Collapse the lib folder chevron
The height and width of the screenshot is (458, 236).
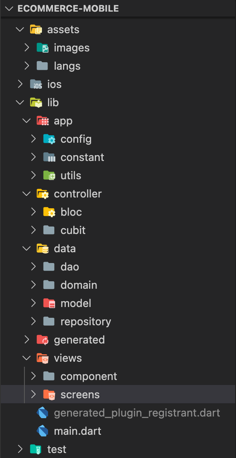[x=20, y=102]
